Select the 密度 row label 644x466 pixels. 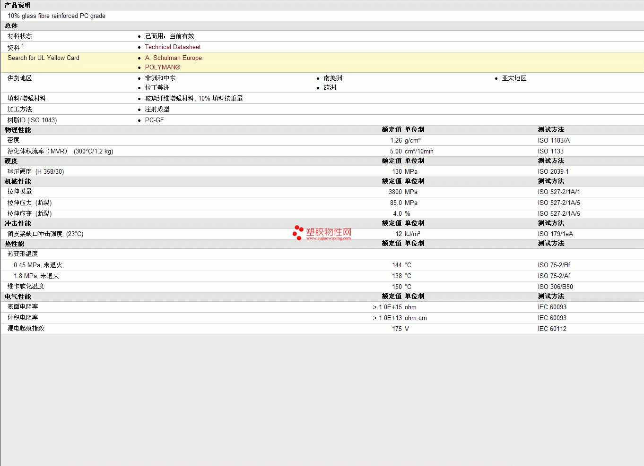(14, 140)
